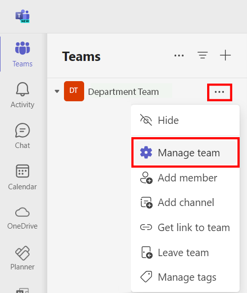Open the Calendar app
The height and width of the screenshot is (293, 247).
23,177
